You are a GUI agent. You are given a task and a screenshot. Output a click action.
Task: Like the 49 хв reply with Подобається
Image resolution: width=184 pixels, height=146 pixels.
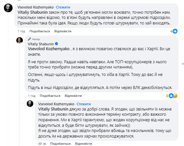60,144
